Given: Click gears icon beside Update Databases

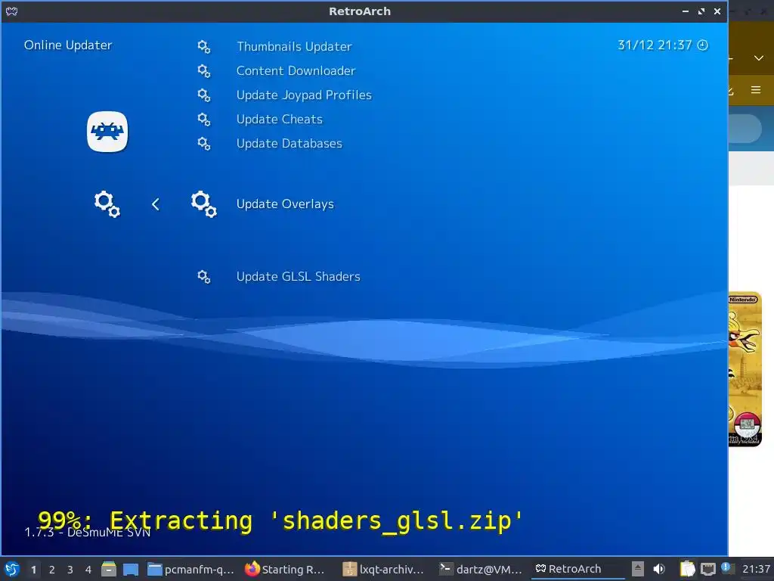Looking at the screenshot, I should coord(204,144).
